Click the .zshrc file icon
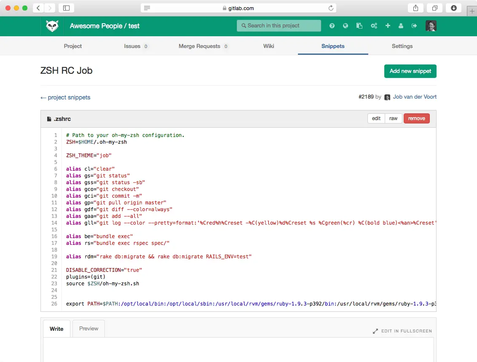The image size is (477, 362). pos(49,119)
